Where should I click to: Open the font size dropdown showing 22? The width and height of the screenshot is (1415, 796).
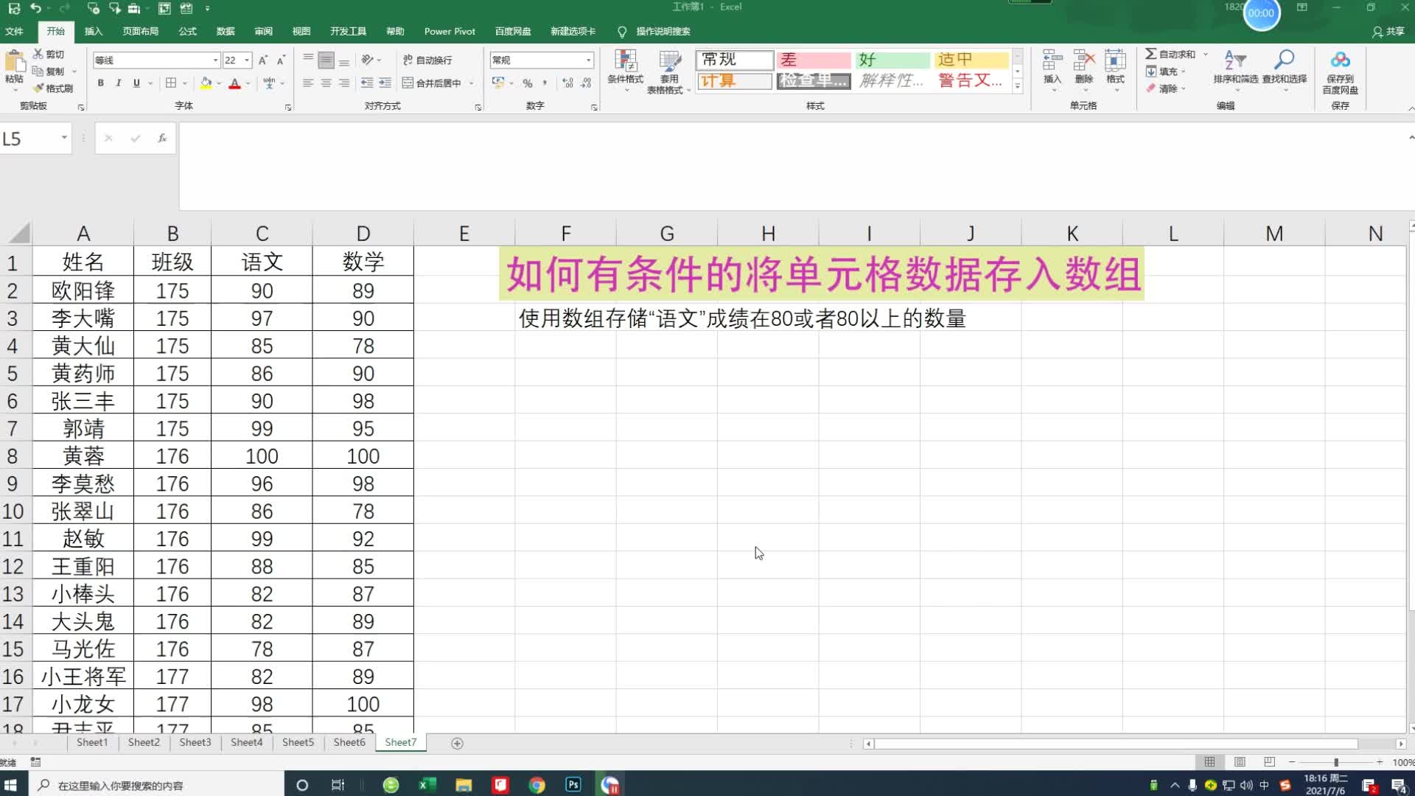click(247, 60)
